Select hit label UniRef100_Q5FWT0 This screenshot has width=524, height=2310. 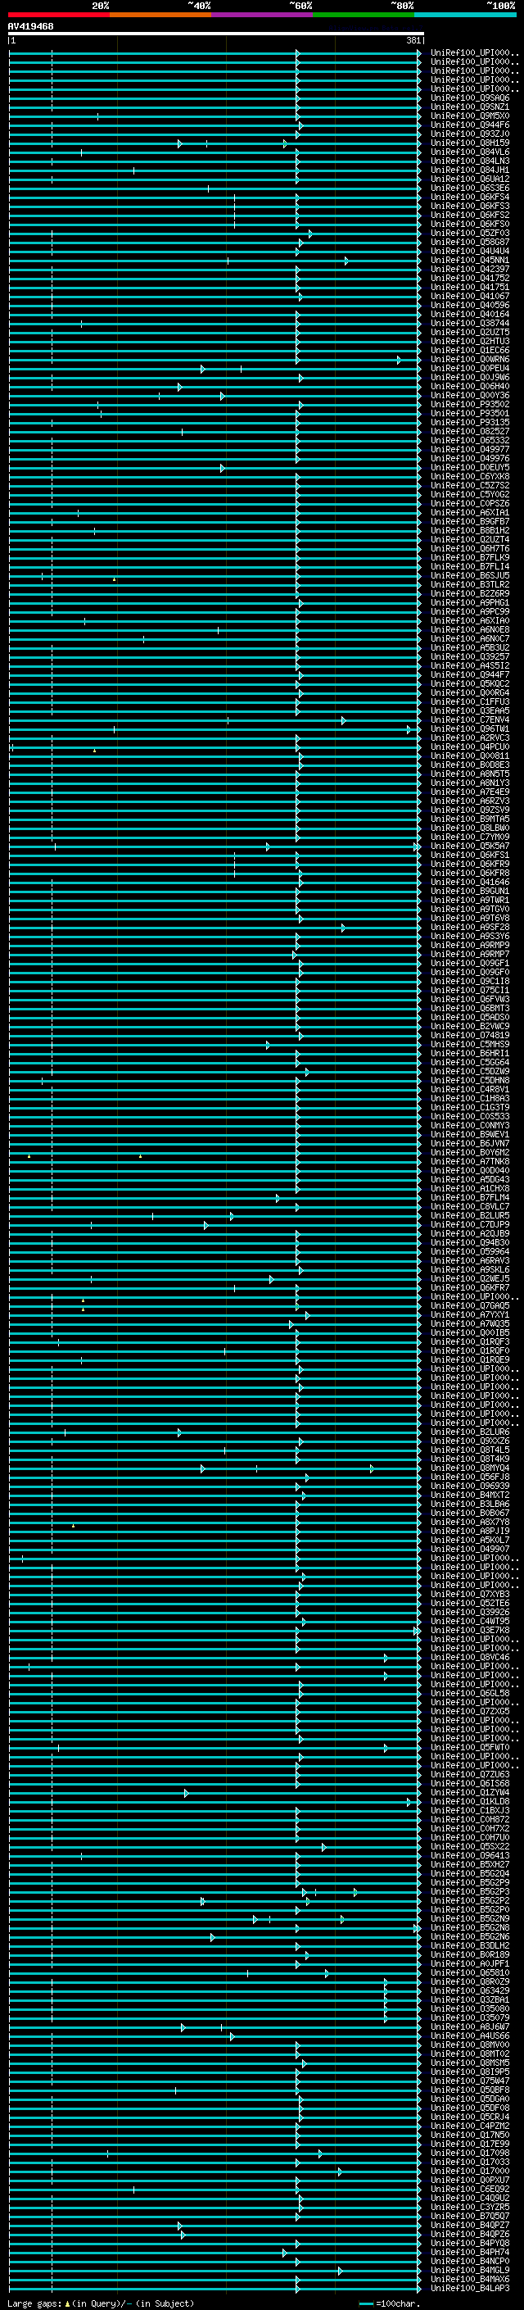(x=469, y=1748)
